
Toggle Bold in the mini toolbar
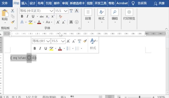click(35, 48)
